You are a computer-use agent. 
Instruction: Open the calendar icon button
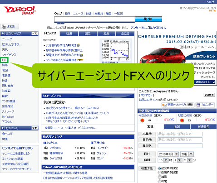click(x=198, y=105)
